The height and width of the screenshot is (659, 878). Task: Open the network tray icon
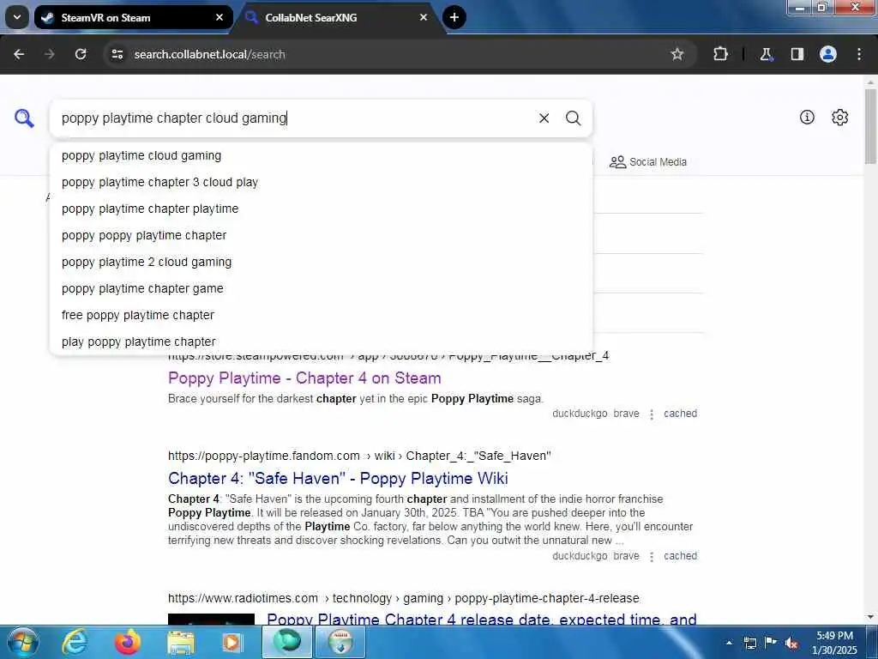click(x=750, y=643)
